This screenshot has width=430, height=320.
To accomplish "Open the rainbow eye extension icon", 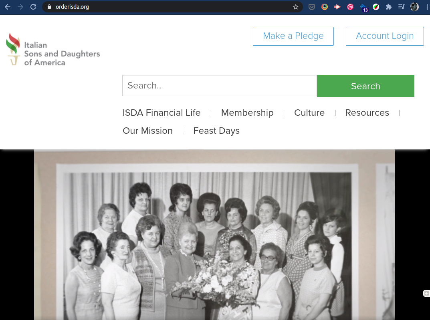I will (x=325, y=7).
